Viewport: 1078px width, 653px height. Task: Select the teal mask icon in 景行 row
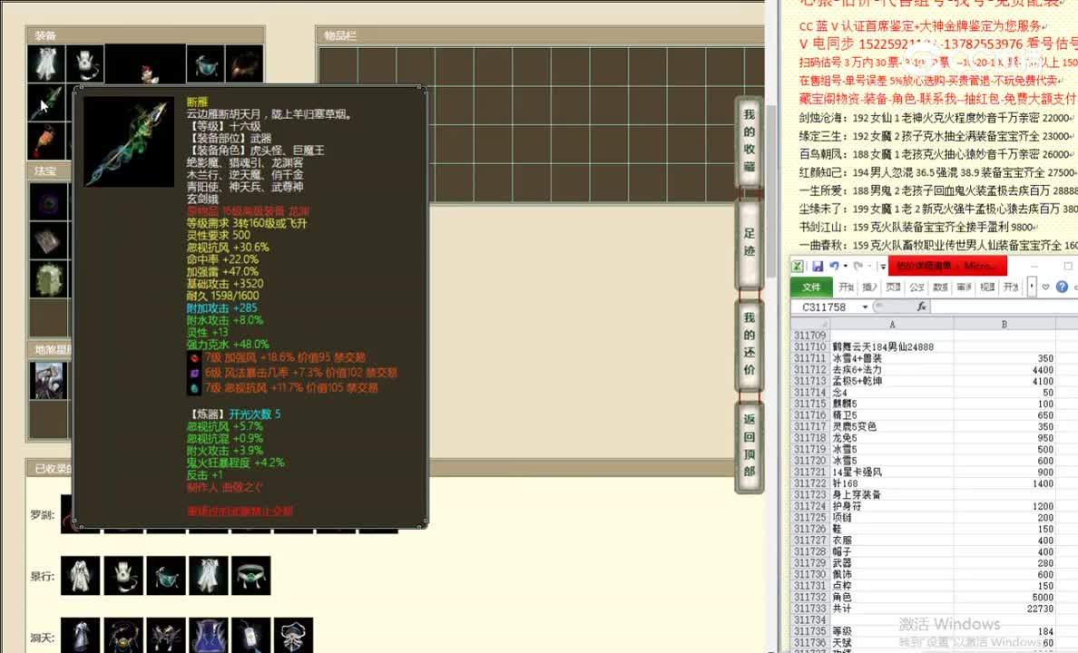click(x=166, y=575)
